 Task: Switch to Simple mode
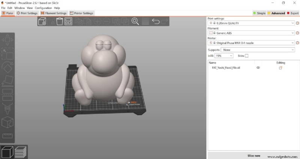[259, 13]
